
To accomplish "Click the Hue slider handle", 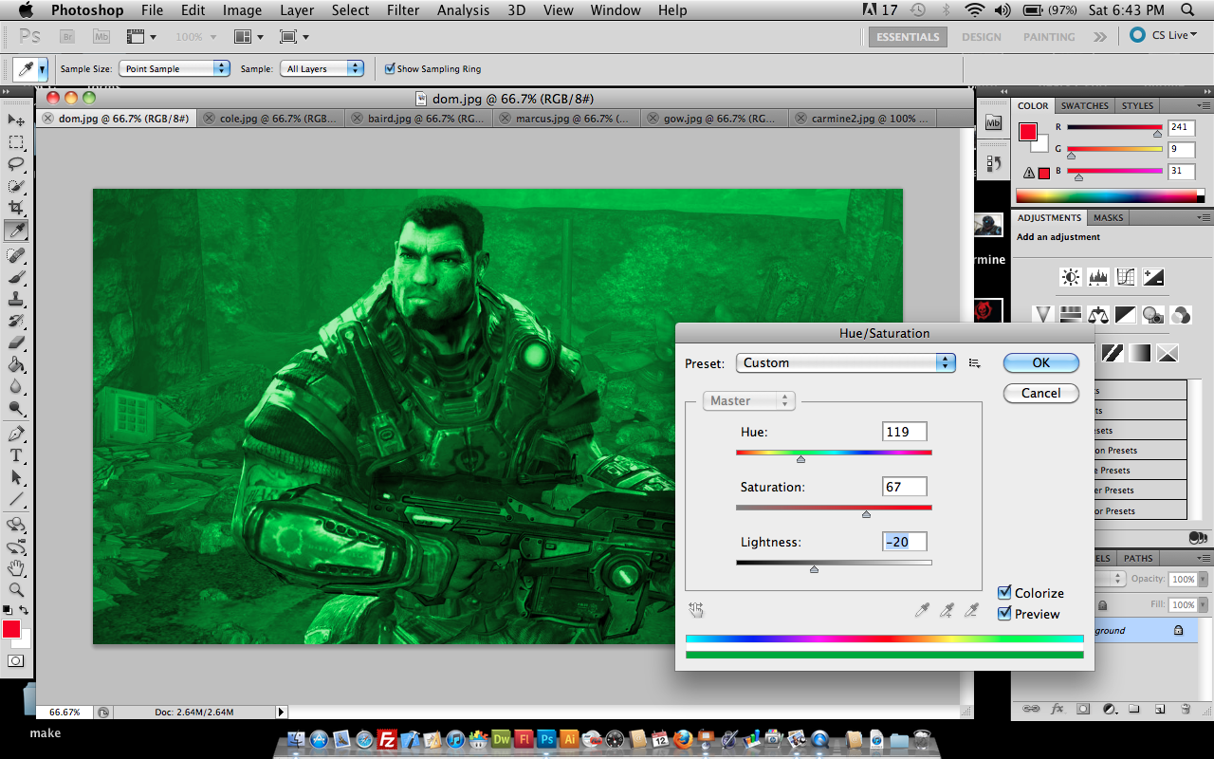I will 801,459.
